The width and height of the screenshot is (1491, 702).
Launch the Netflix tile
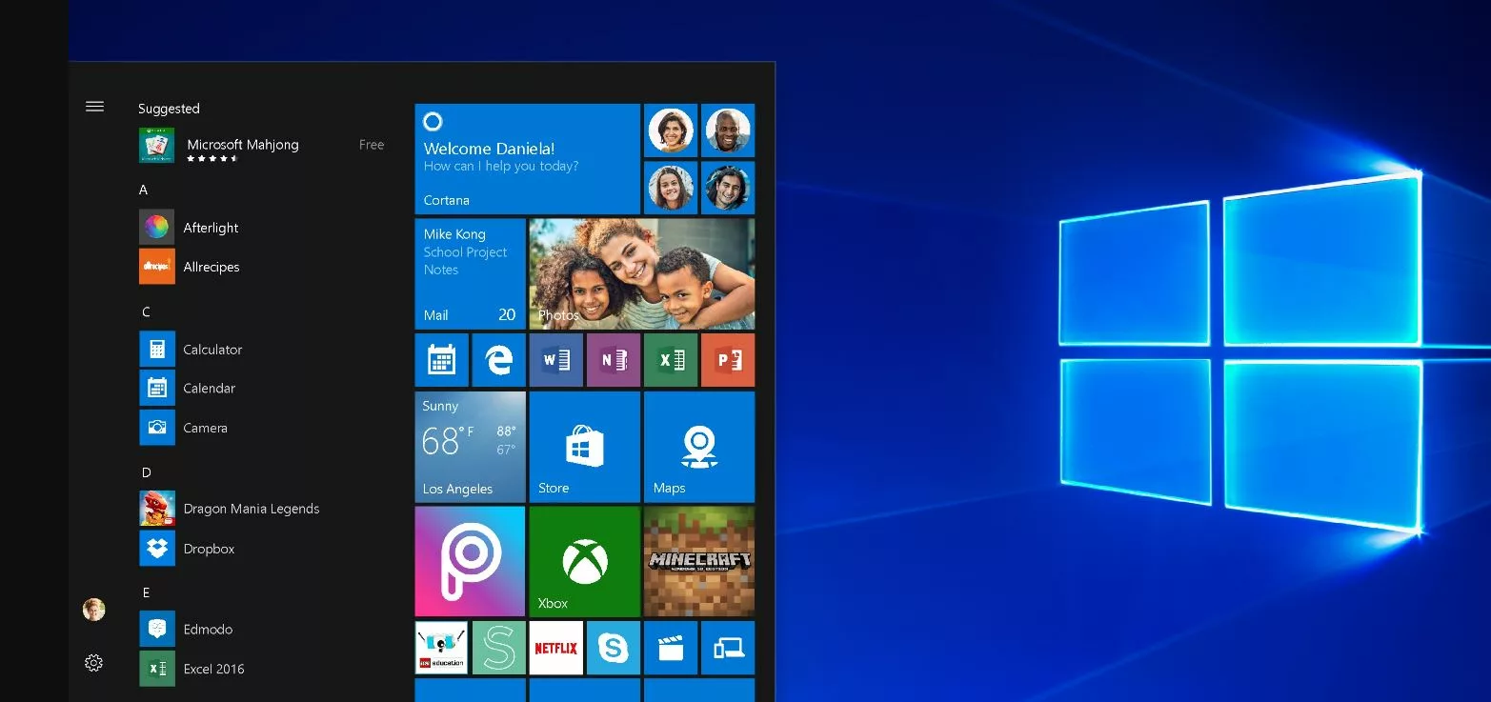(x=556, y=648)
